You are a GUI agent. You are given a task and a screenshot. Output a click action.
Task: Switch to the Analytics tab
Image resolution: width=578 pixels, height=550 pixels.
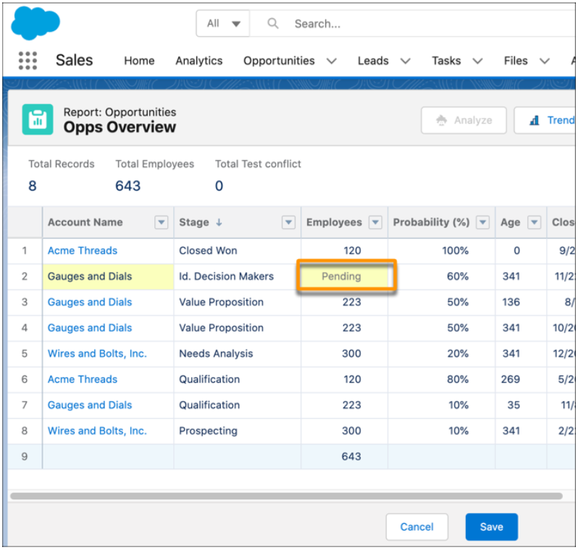pyautogui.click(x=198, y=61)
